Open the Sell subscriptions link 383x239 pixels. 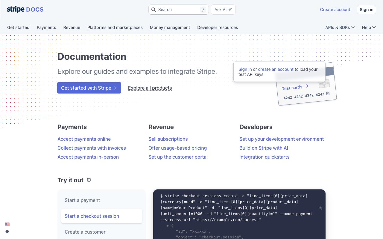pyautogui.click(x=168, y=139)
